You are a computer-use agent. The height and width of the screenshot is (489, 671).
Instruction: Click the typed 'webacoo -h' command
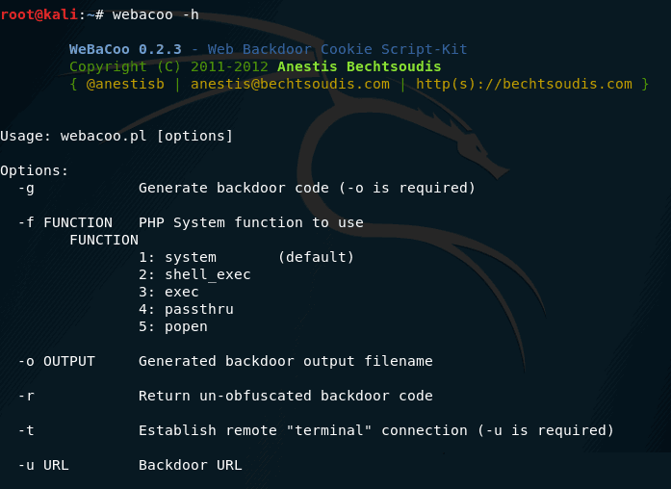tap(155, 14)
